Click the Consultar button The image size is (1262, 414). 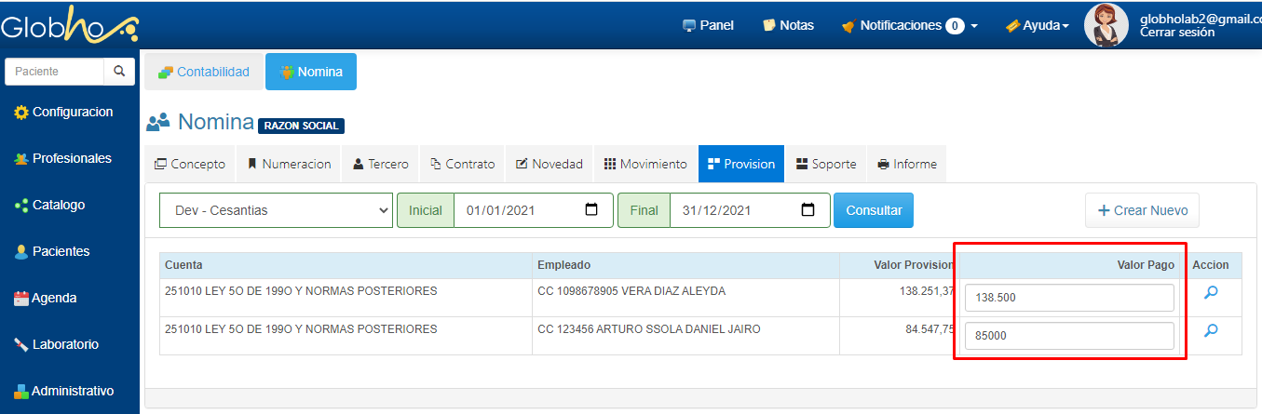coord(874,210)
